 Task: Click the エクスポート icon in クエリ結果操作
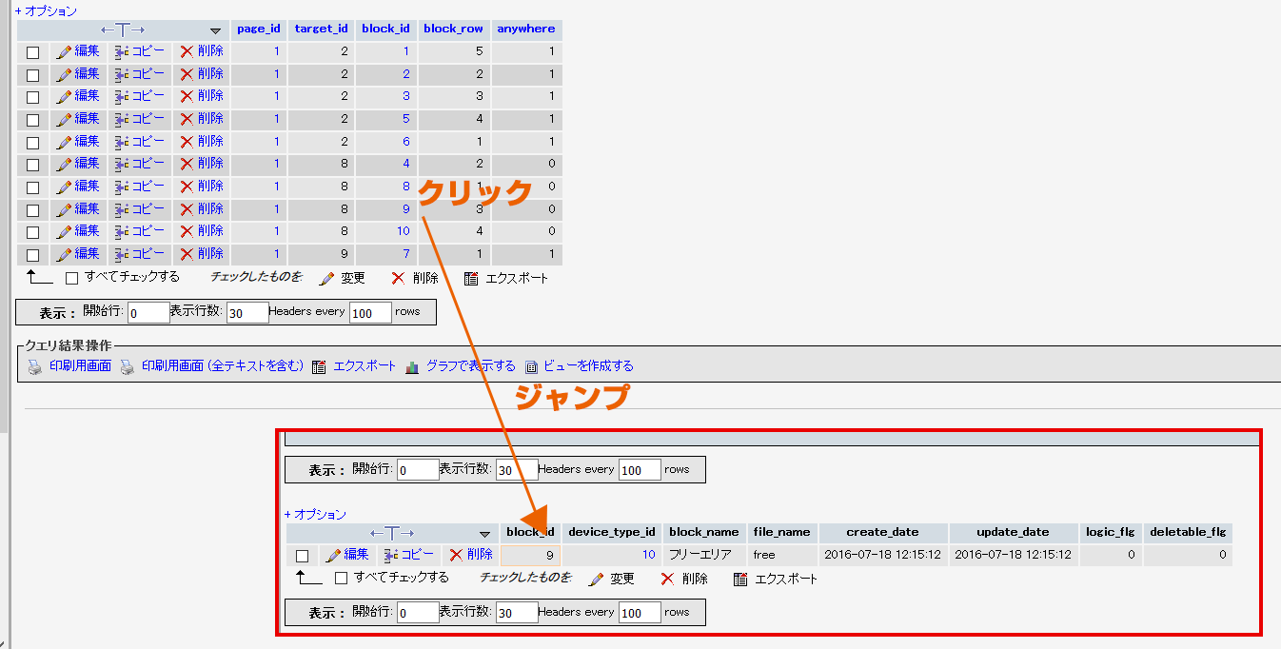point(319,366)
